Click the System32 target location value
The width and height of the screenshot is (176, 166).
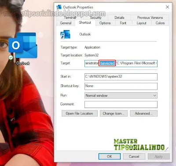92,55
